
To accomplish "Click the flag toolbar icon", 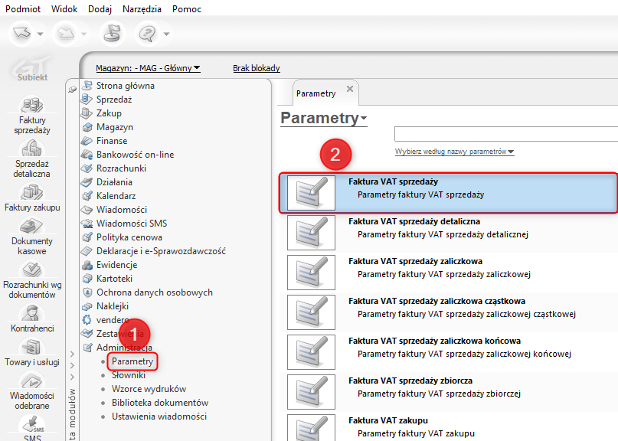I will click(x=112, y=34).
